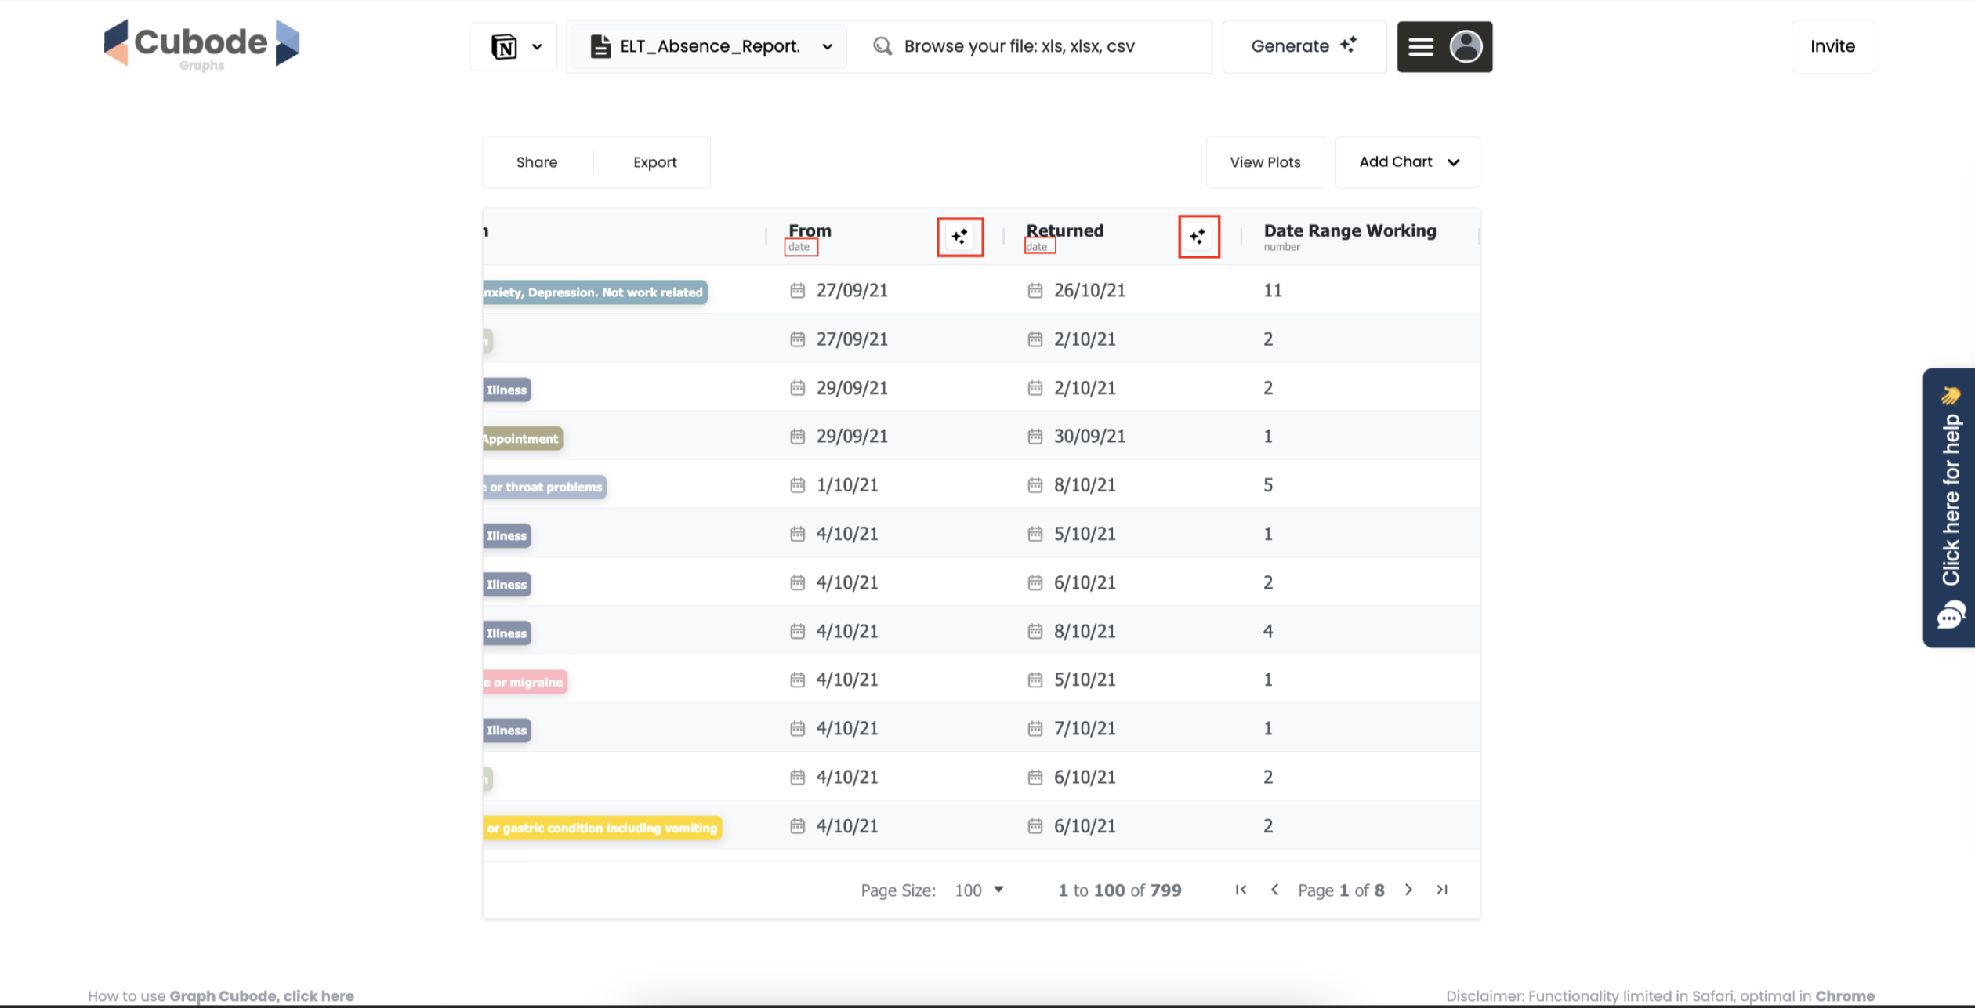Image resolution: width=1975 pixels, height=1008 pixels.
Task: Go to last page icon
Action: [x=1442, y=890]
